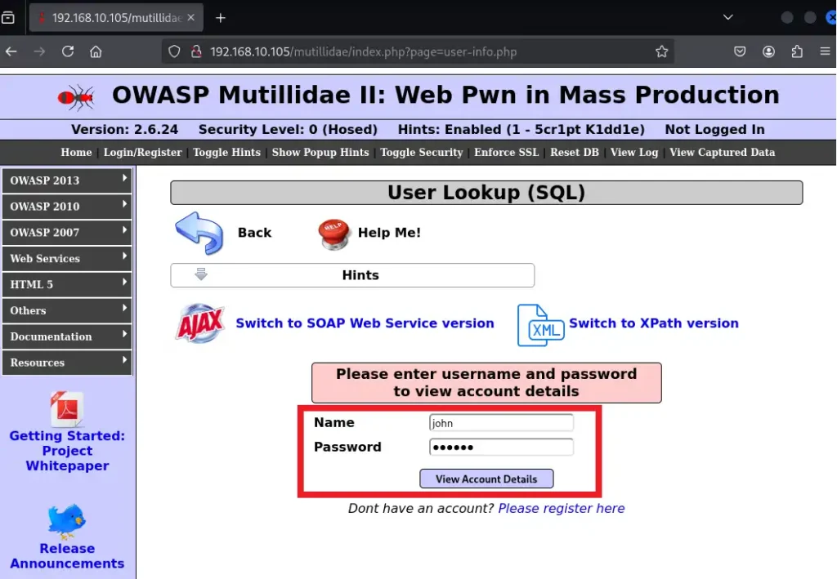Click Toggle Hints in the menu
The width and height of the screenshot is (837, 579).
(227, 153)
